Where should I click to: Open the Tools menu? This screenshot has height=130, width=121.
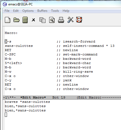pos(55,11)
